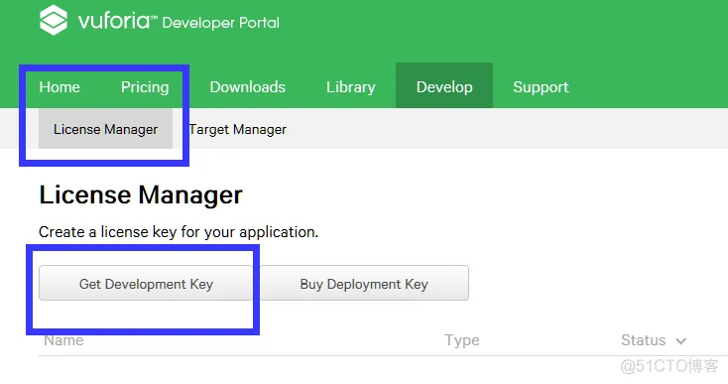Click the Vuforia logo icon
The image size is (728, 384).
pos(54,21)
